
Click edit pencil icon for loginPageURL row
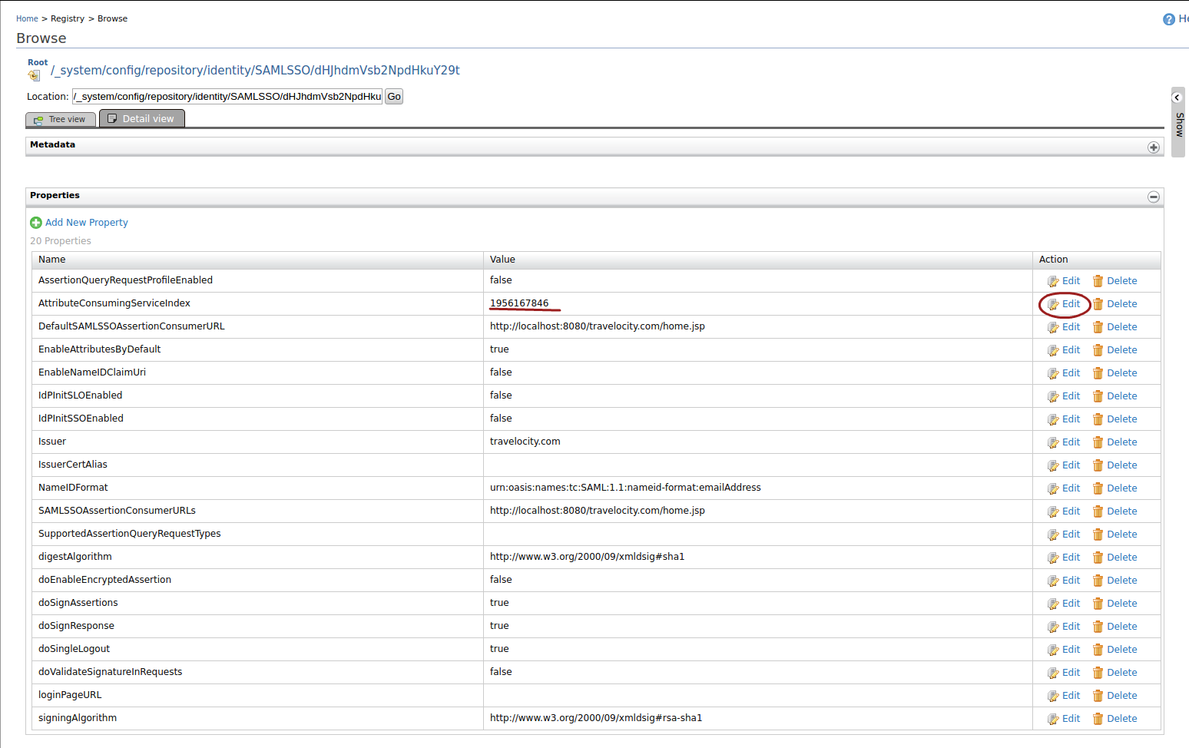point(1053,696)
